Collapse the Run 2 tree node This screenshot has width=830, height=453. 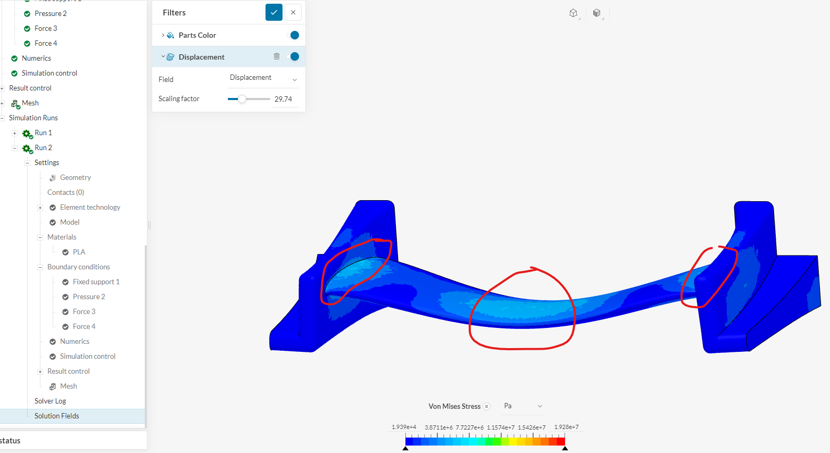[x=14, y=148]
